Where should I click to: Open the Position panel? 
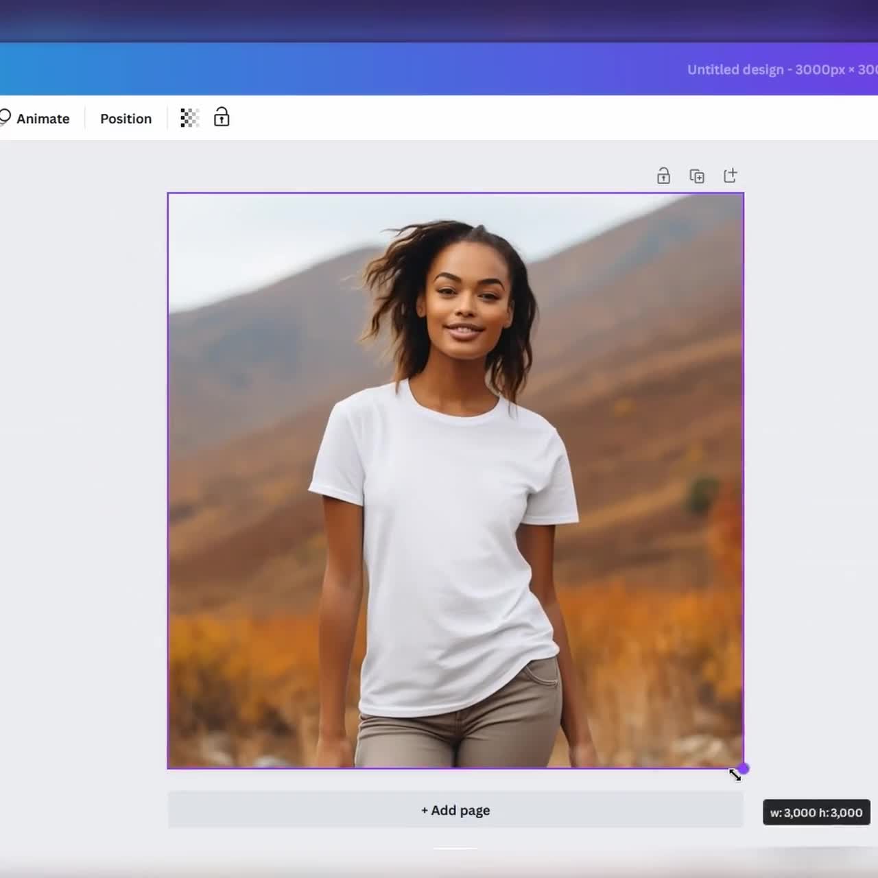point(126,119)
